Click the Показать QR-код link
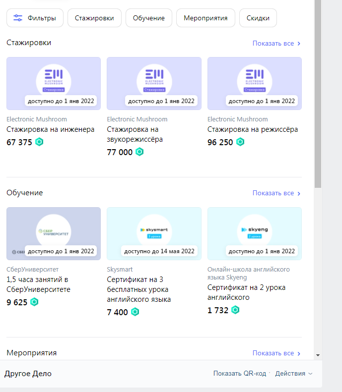The width and height of the screenshot is (342, 392). coord(240,374)
